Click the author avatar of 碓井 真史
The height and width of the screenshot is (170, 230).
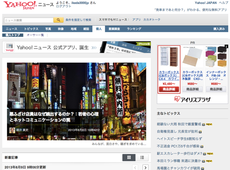[x=12, y=130]
